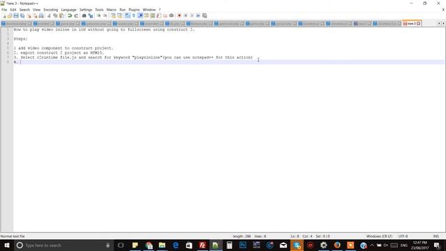Click "Normal text file" in status bar

13,236
